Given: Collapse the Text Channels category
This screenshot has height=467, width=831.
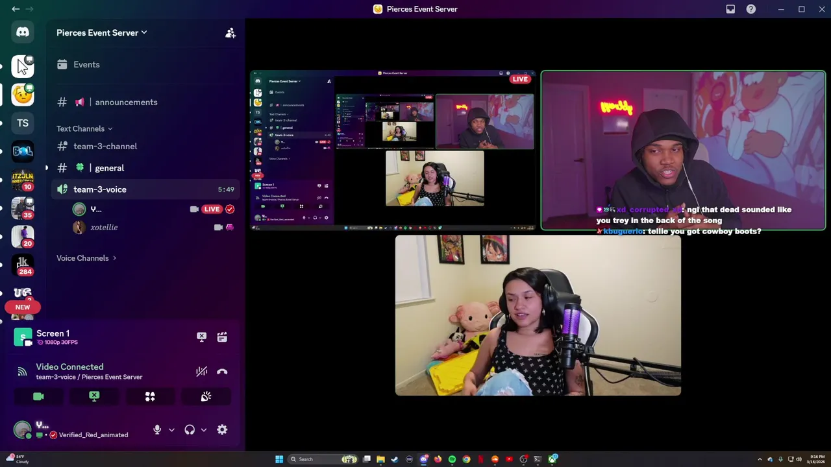Looking at the screenshot, I should (x=84, y=128).
